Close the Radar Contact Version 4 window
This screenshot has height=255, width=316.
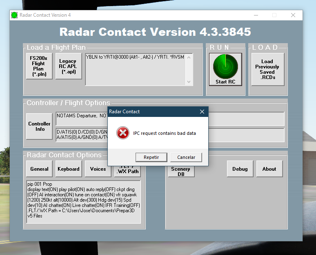[293, 15]
